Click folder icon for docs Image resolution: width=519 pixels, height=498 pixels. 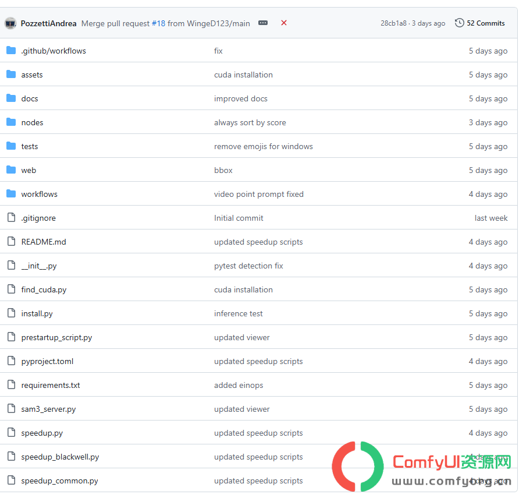[x=11, y=98]
